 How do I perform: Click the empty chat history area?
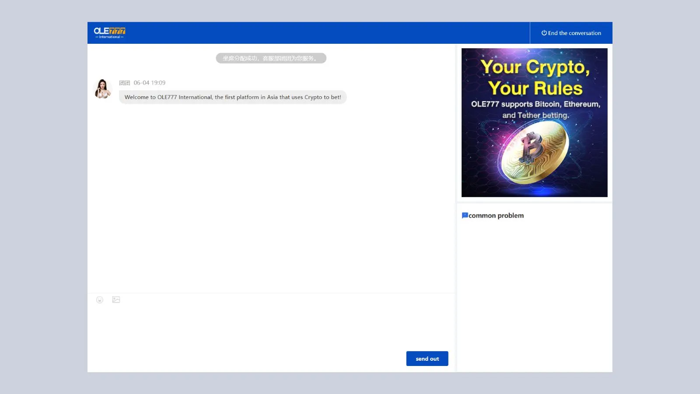pos(271,197)
